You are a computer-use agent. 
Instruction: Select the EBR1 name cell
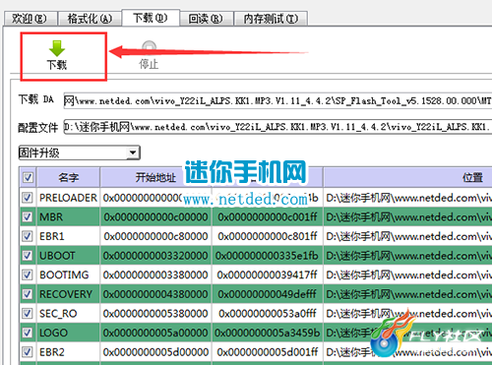pyautogui.click(x=68, y=236)
